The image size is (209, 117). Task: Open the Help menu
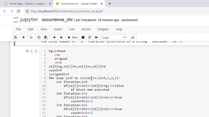[119, 29]
